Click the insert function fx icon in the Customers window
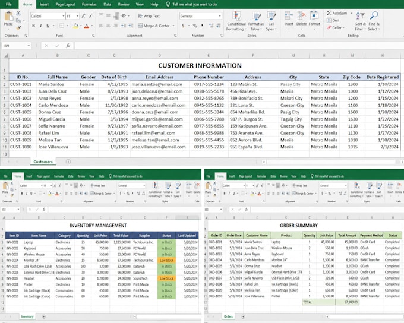Screen dimensions: 404x323 pos(68,46)
